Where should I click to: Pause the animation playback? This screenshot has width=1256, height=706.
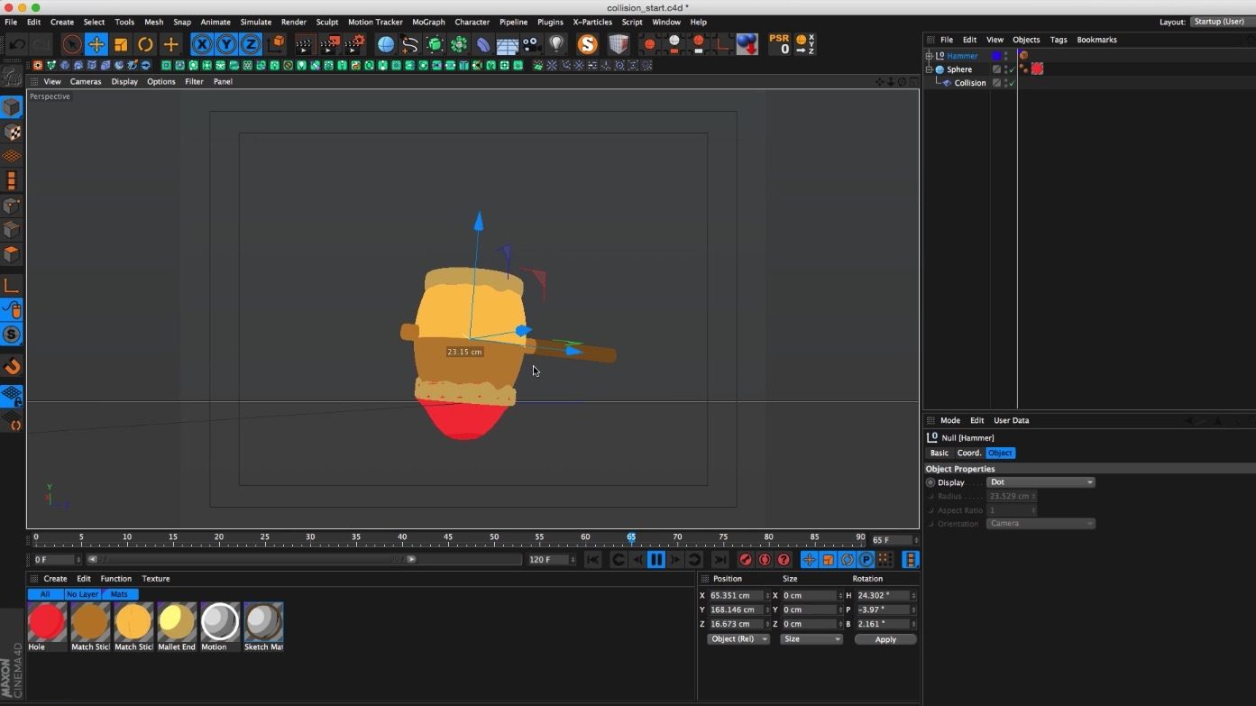click(x=656, y=560)
